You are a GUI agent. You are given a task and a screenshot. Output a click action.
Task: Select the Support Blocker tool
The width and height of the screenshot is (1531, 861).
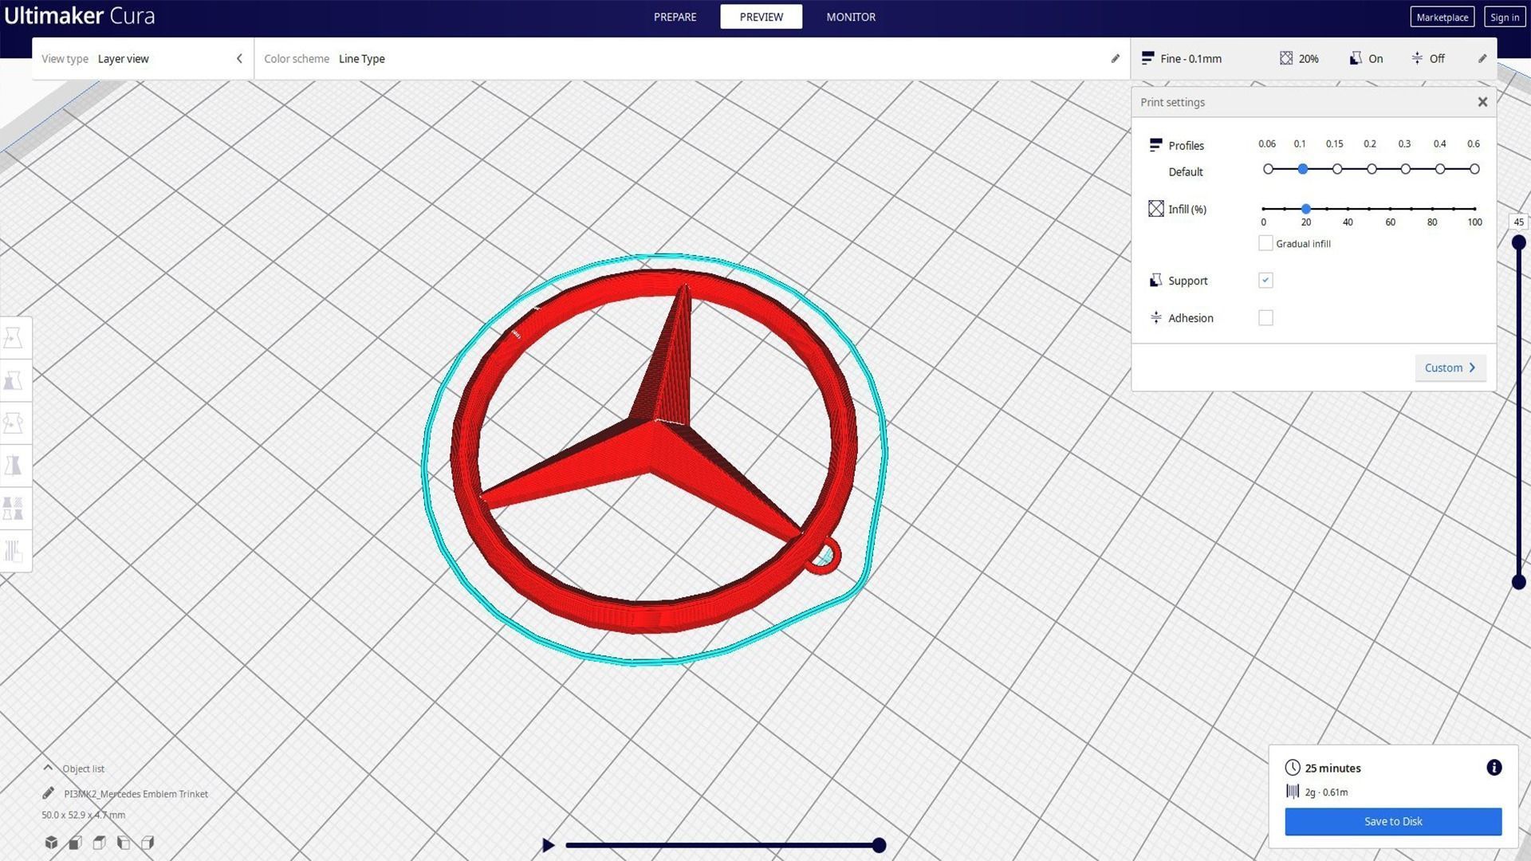click(14, 550)
